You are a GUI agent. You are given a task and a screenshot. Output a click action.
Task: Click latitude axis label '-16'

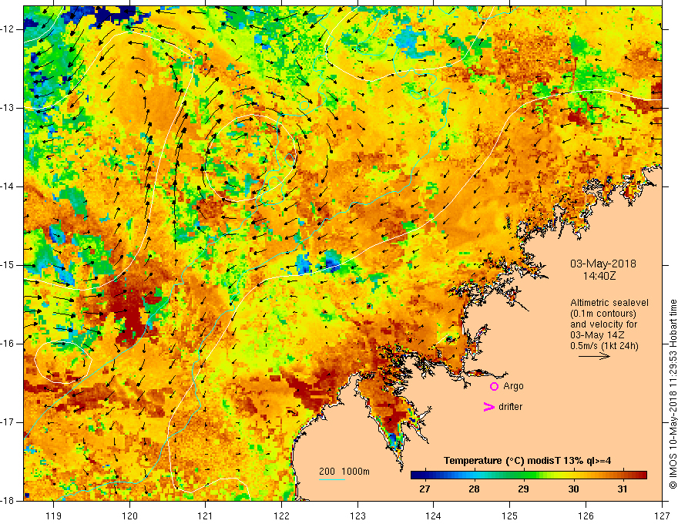(8, 344)
